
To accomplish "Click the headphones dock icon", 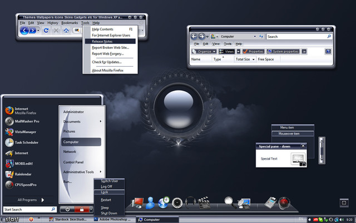I will click(x=190, y=202).
